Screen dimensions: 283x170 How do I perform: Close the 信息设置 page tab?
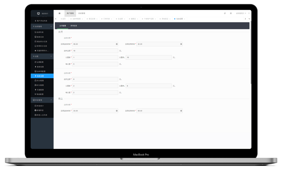(x=185, y=19)
